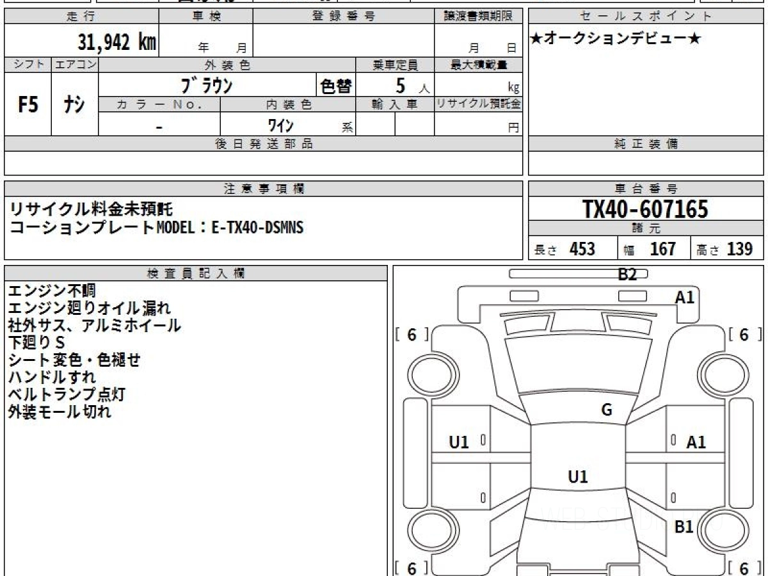The image size is (768, 576).
Task: Select the ナシ air conditioner value
Action: pyautogui.click(x=75, y=104)
